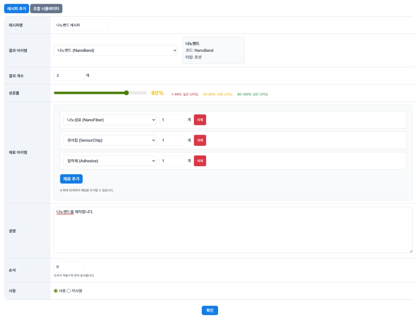Click the 나노섬유 quantity field

point(172,120)
